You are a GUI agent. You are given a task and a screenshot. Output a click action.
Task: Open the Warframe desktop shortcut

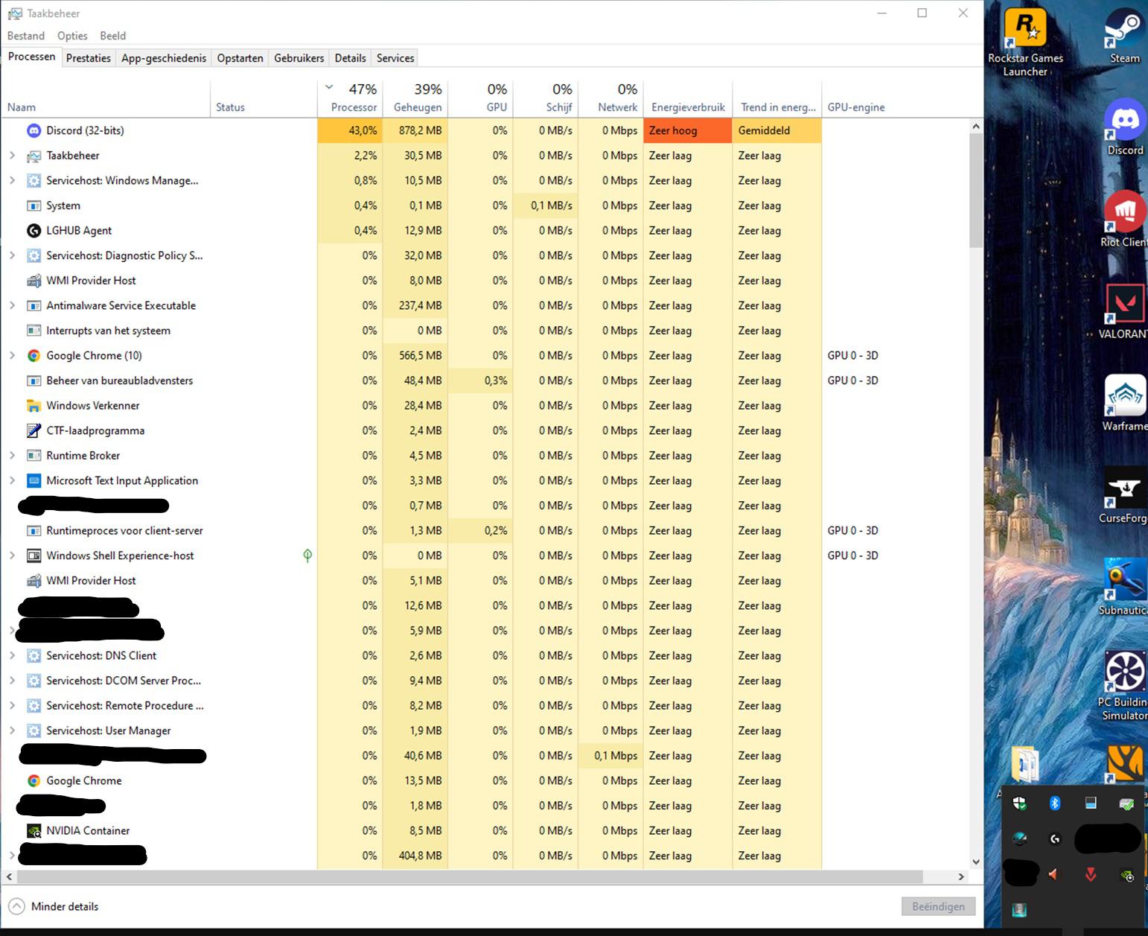pos(1125,403)
